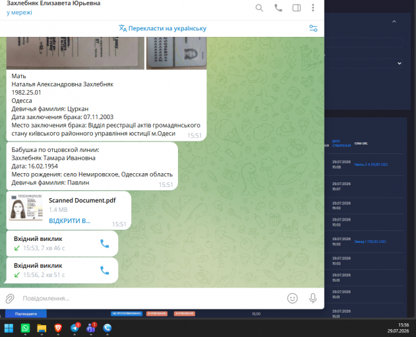The width and height of the screenshot is (416, 337).
Task: Open File Explorer from the taskbar
Action: click(x=42, y=328)
